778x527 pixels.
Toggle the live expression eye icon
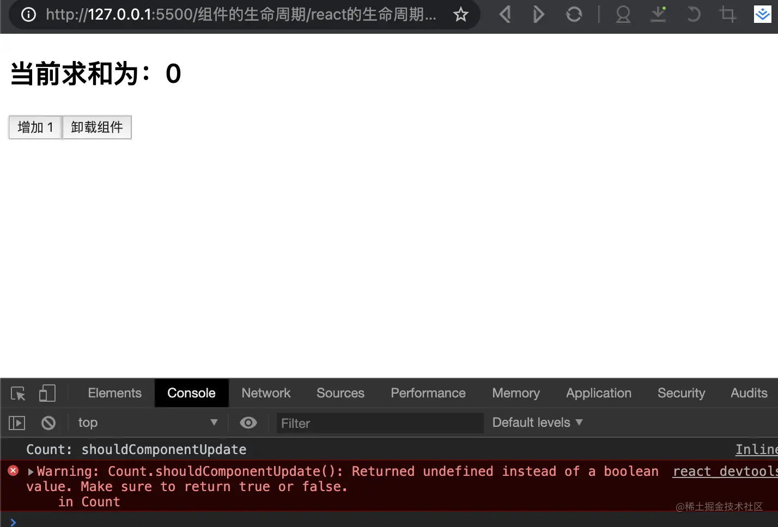pos(248,423)
